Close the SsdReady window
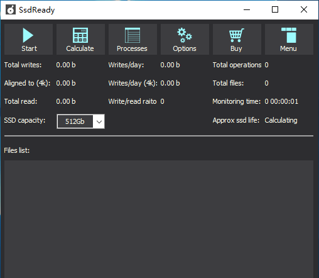This screenshot has width=319, height=278. click(304, 9)
